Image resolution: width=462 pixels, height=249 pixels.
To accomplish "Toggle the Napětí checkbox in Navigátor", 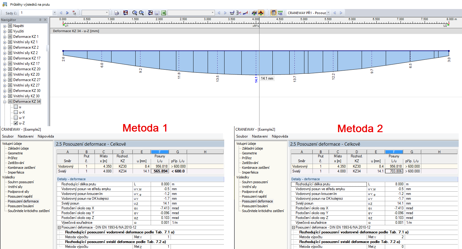I will [x=10, y=26].
